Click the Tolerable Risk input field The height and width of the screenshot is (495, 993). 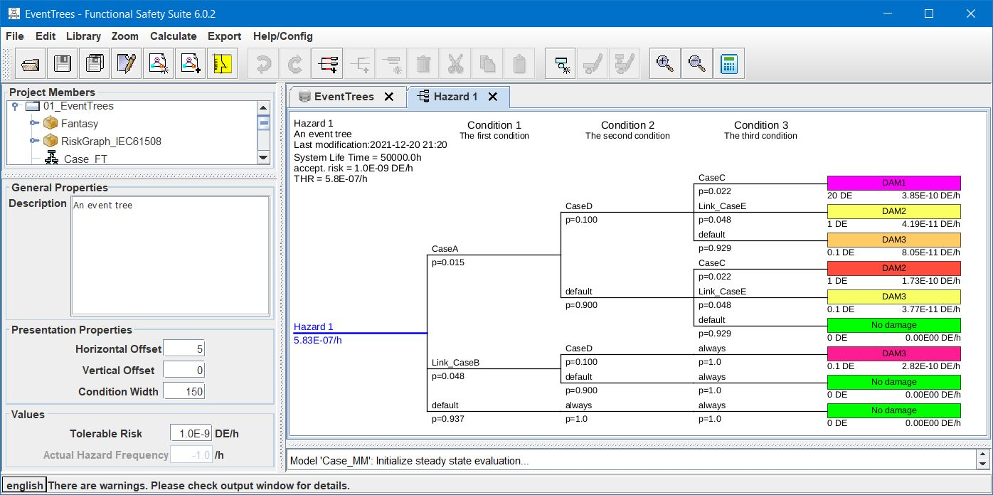[x=191, y=433]
